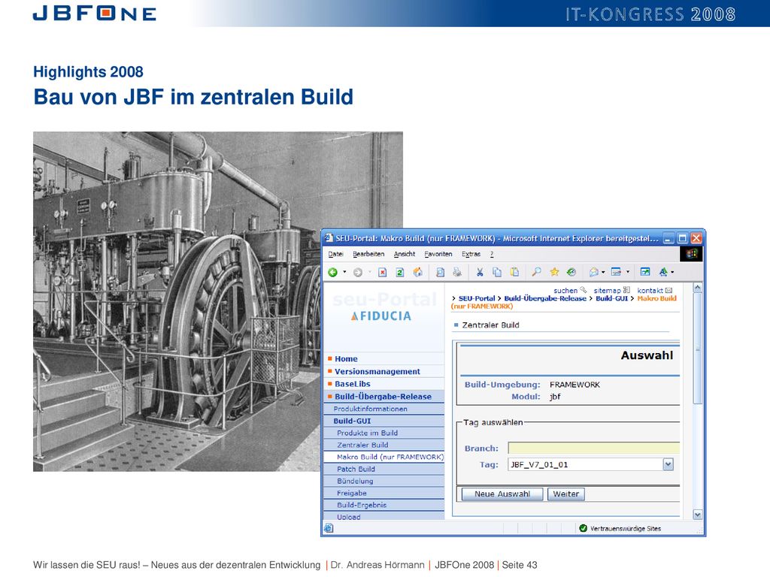The image size is (770, 577).
Task: Select Build-GUI sidebar entry
Action: [x=384, y=421]
